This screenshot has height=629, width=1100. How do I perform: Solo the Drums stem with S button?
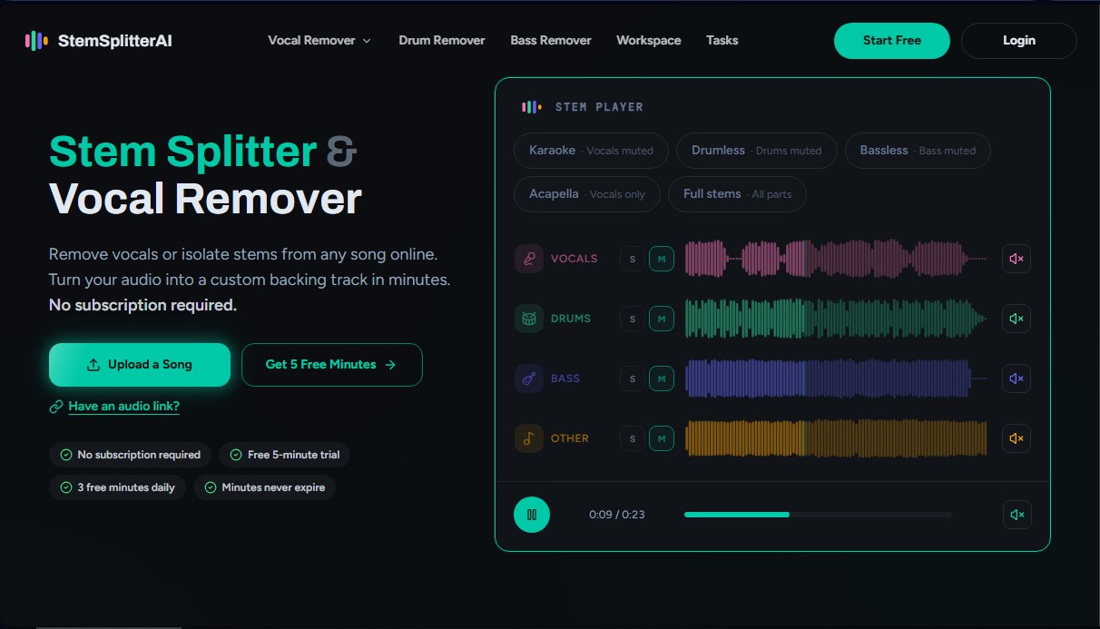pyautogui.click(x=633, y=319)
